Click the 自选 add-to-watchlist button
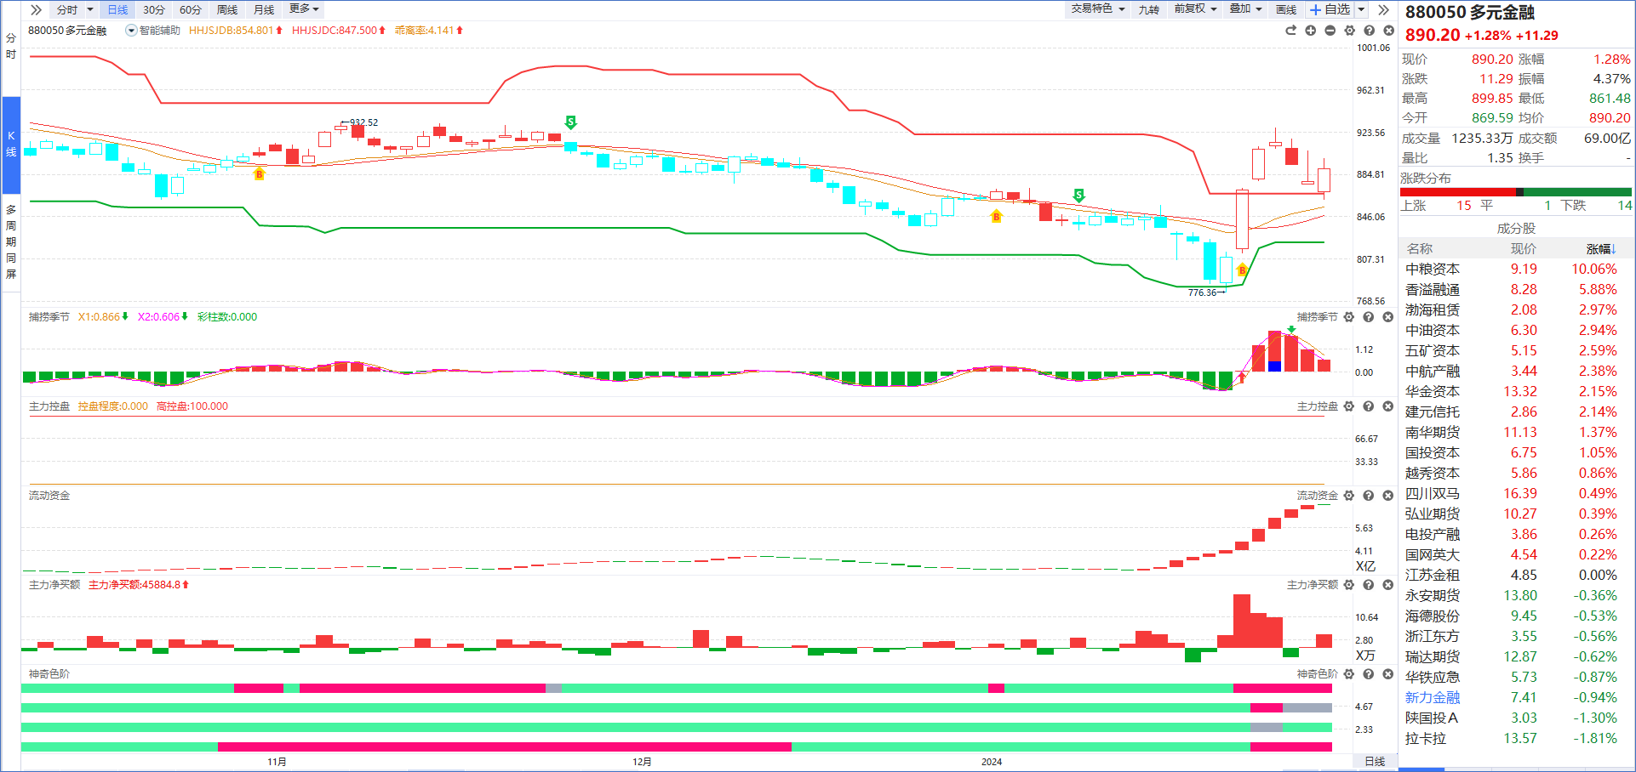This screenshot has height=772, width=1636. 1330,9
